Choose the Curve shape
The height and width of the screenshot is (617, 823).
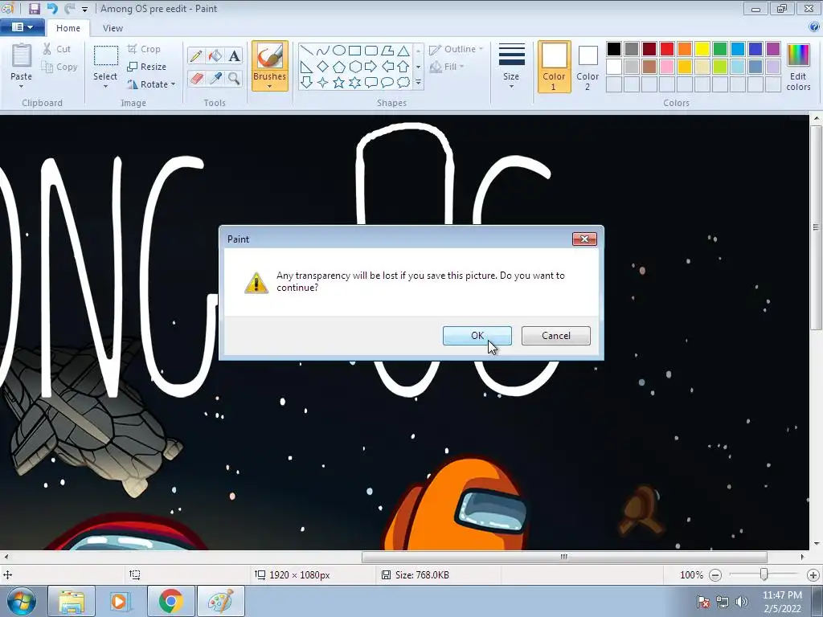pos(323,51)
